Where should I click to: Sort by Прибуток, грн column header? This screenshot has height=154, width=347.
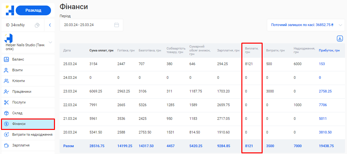(x=329, y=50)
